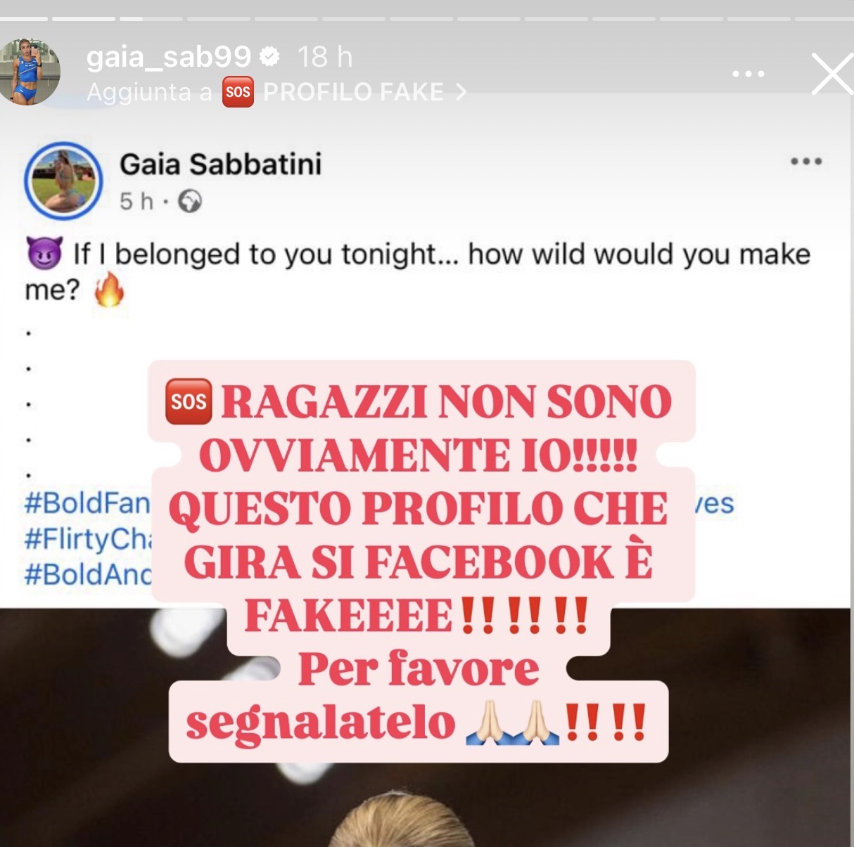Click the chevron after PROFILO FAKE

(x=461, y=92)
